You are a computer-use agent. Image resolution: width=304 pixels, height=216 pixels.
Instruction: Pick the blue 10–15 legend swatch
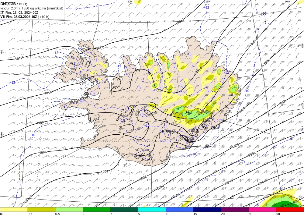click(180, 209)
